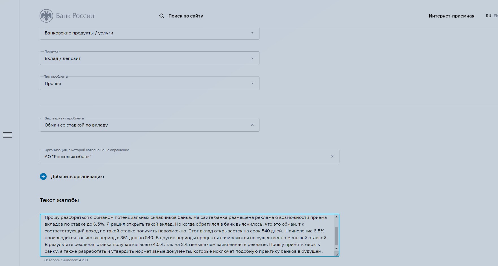Click the textarea scroll up arrow

pyautogui.click(x=336, y=217)
